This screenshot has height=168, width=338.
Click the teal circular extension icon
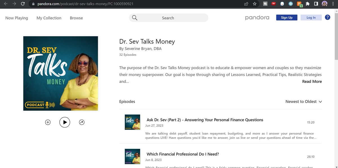point(291,4)
